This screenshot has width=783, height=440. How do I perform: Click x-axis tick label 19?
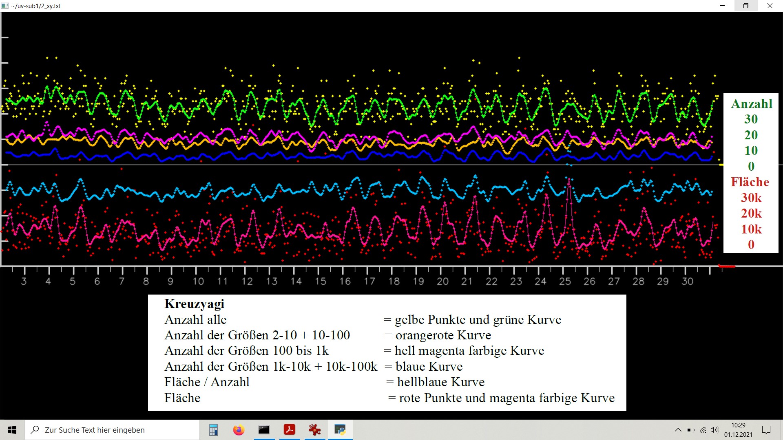pos(418,281)
